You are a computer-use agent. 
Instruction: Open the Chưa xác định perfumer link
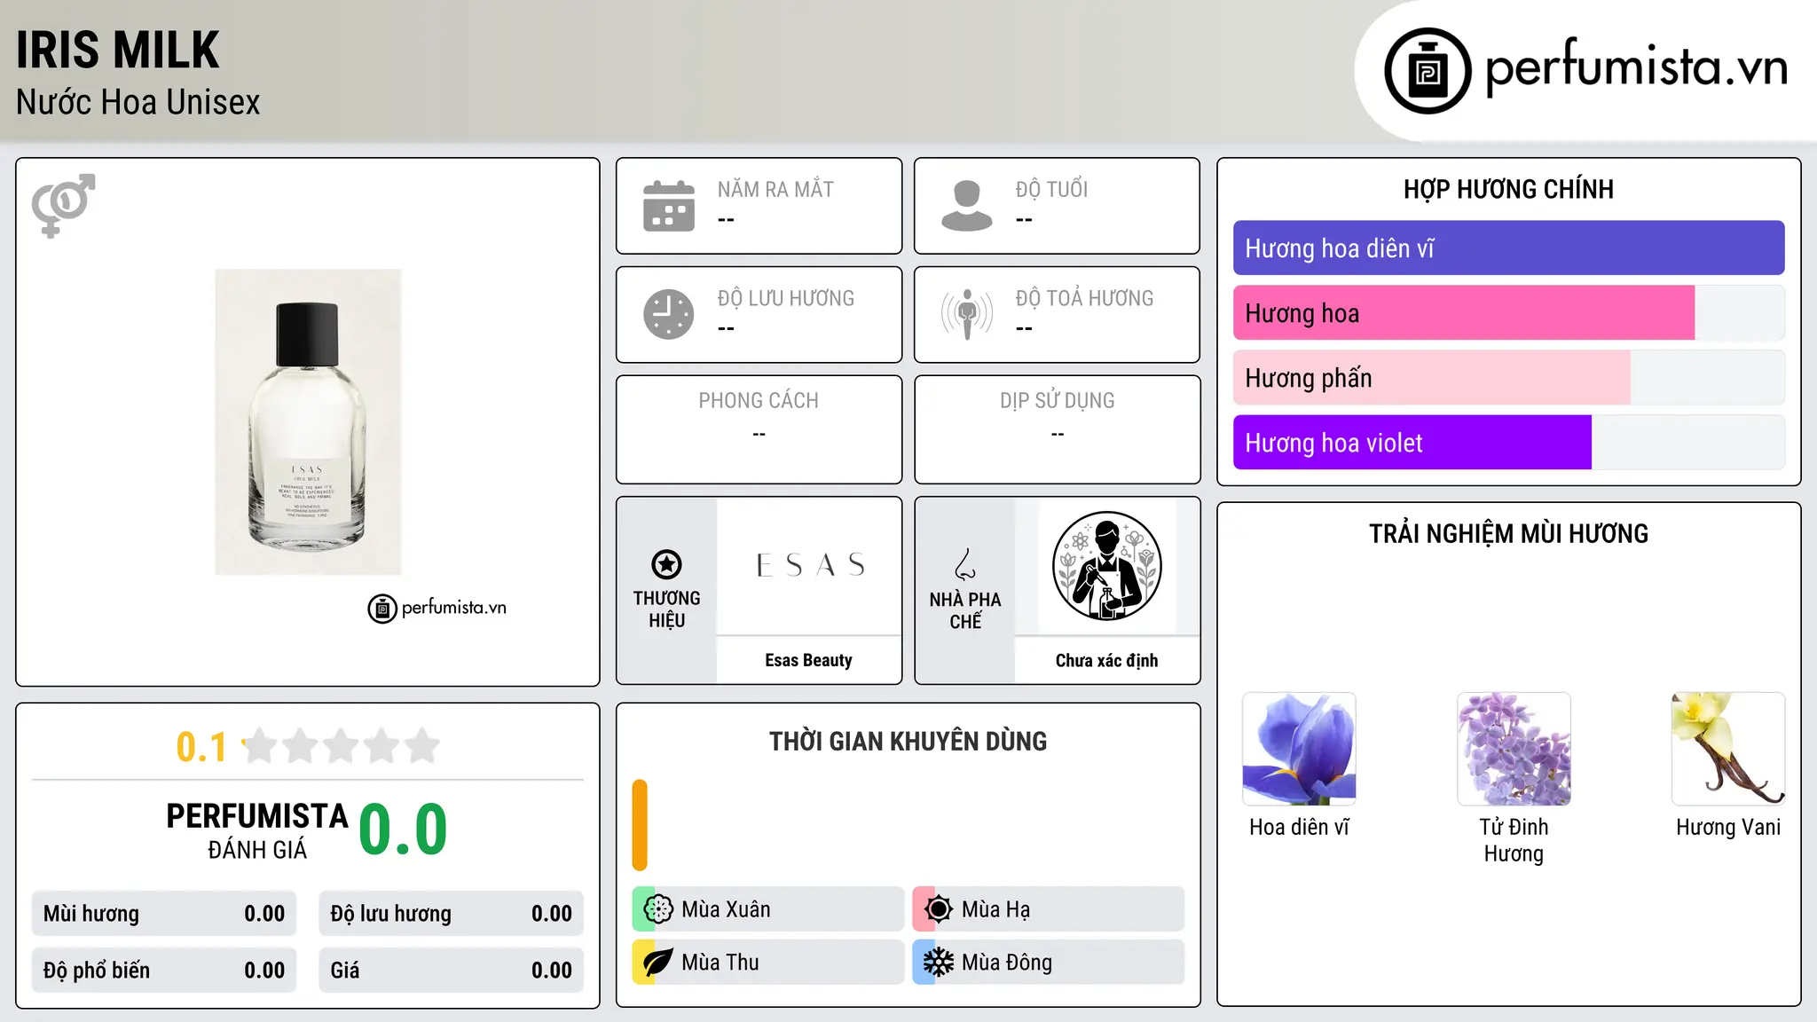click(1106, 660)
